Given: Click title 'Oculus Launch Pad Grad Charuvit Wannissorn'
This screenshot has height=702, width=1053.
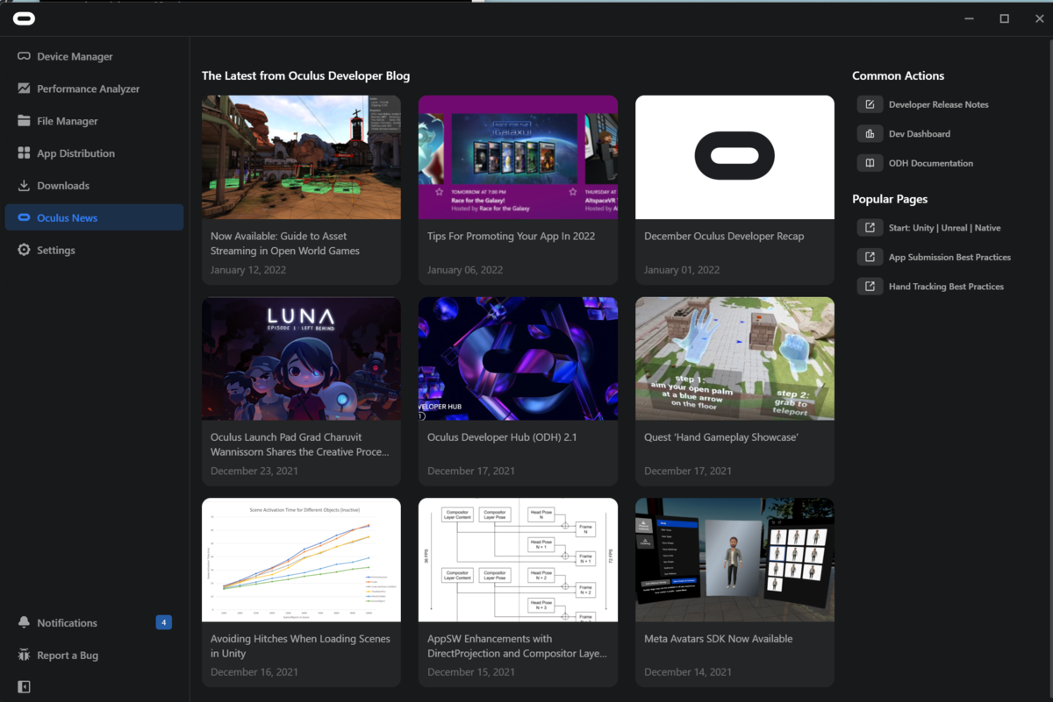Looking at the screenshot, I should coord(299,444).
